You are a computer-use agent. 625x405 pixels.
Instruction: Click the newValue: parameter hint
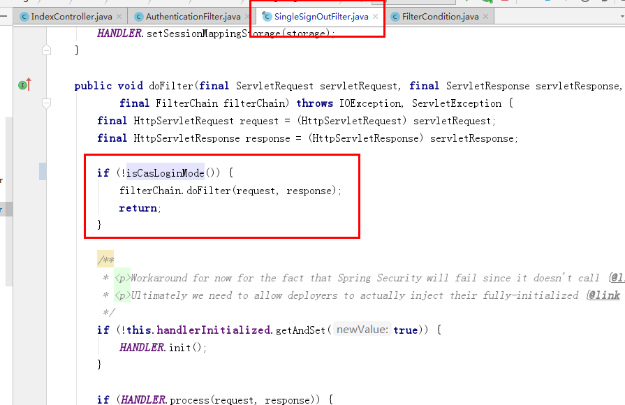pos(362,330)
